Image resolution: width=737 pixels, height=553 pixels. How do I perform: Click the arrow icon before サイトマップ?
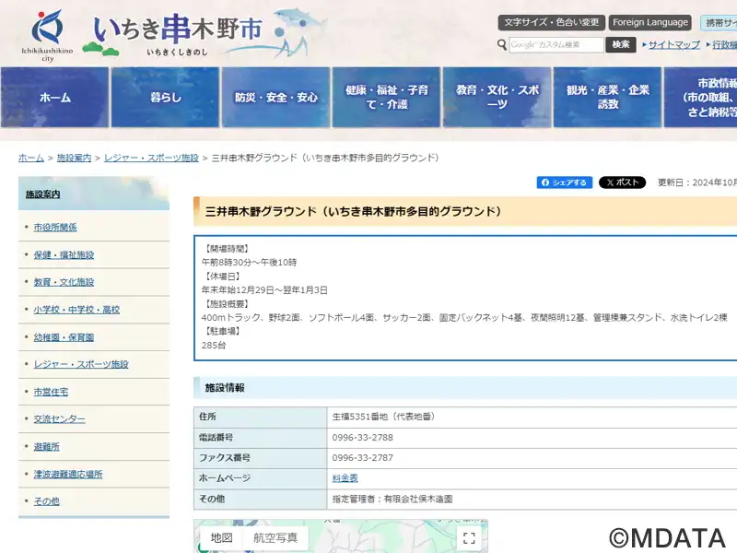pyautogui.click(x=642, y=45)
